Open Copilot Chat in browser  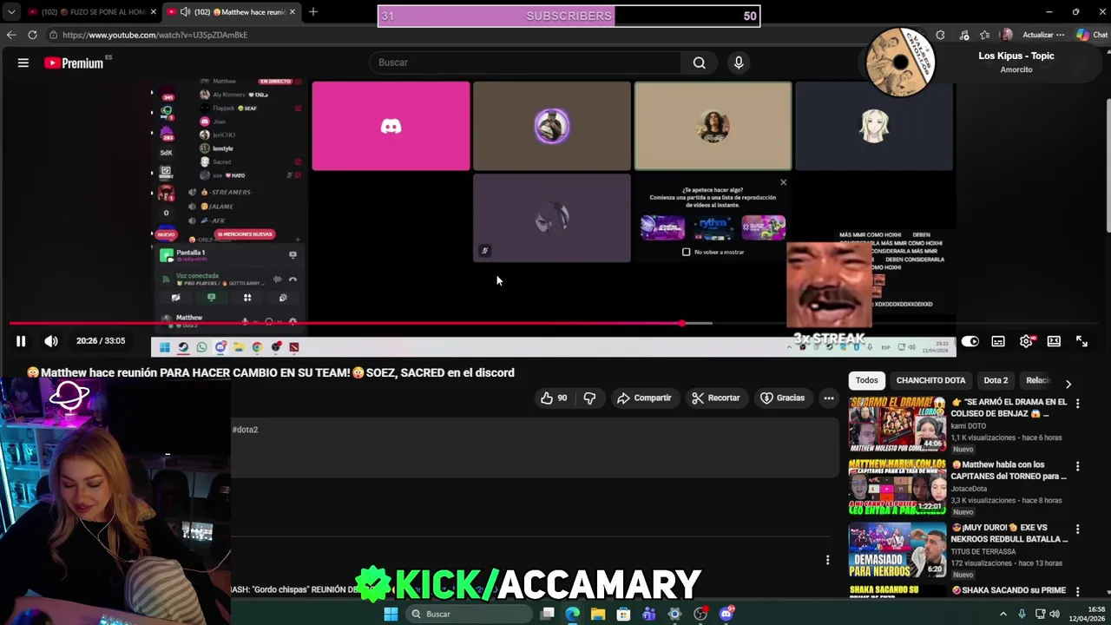[1092, 35]
